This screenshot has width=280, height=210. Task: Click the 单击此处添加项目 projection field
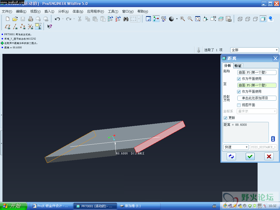click(257, 98)
